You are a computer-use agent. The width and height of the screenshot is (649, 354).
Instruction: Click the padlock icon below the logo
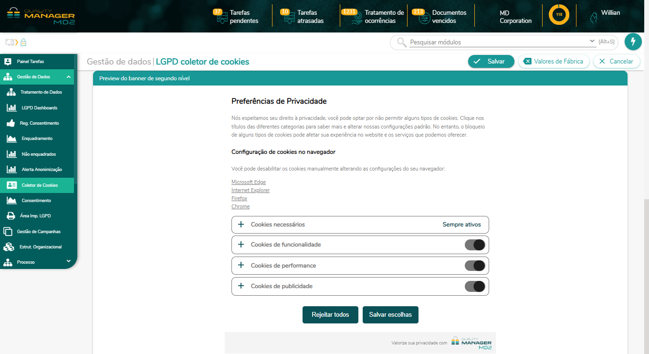pos(23,42)
